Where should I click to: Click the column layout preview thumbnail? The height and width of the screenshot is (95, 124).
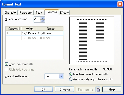[x=92, y=41]
